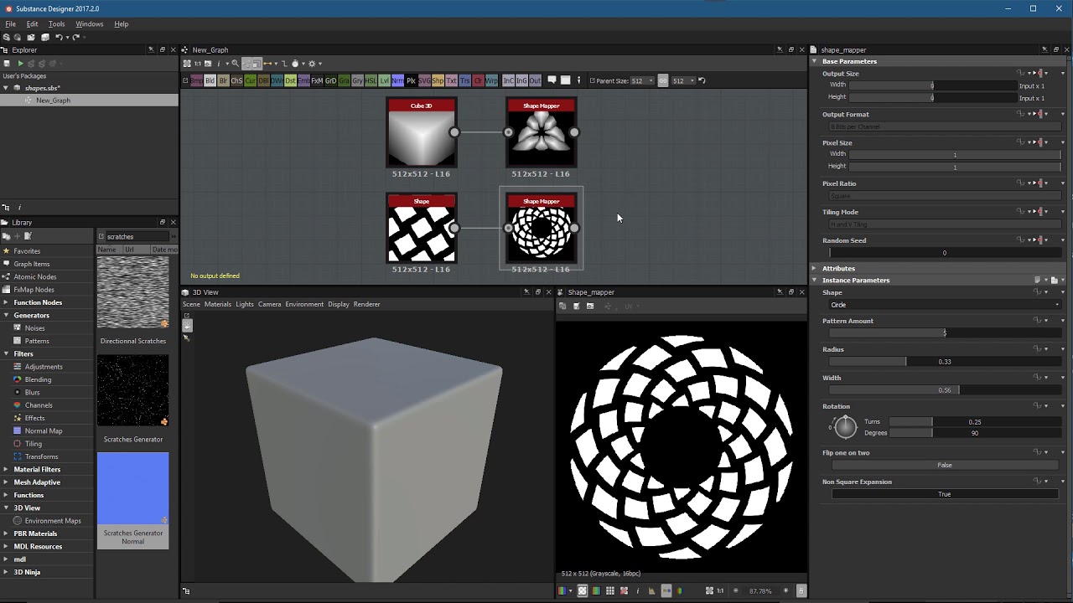Toggle the parent size link lock

click(662, 80)
